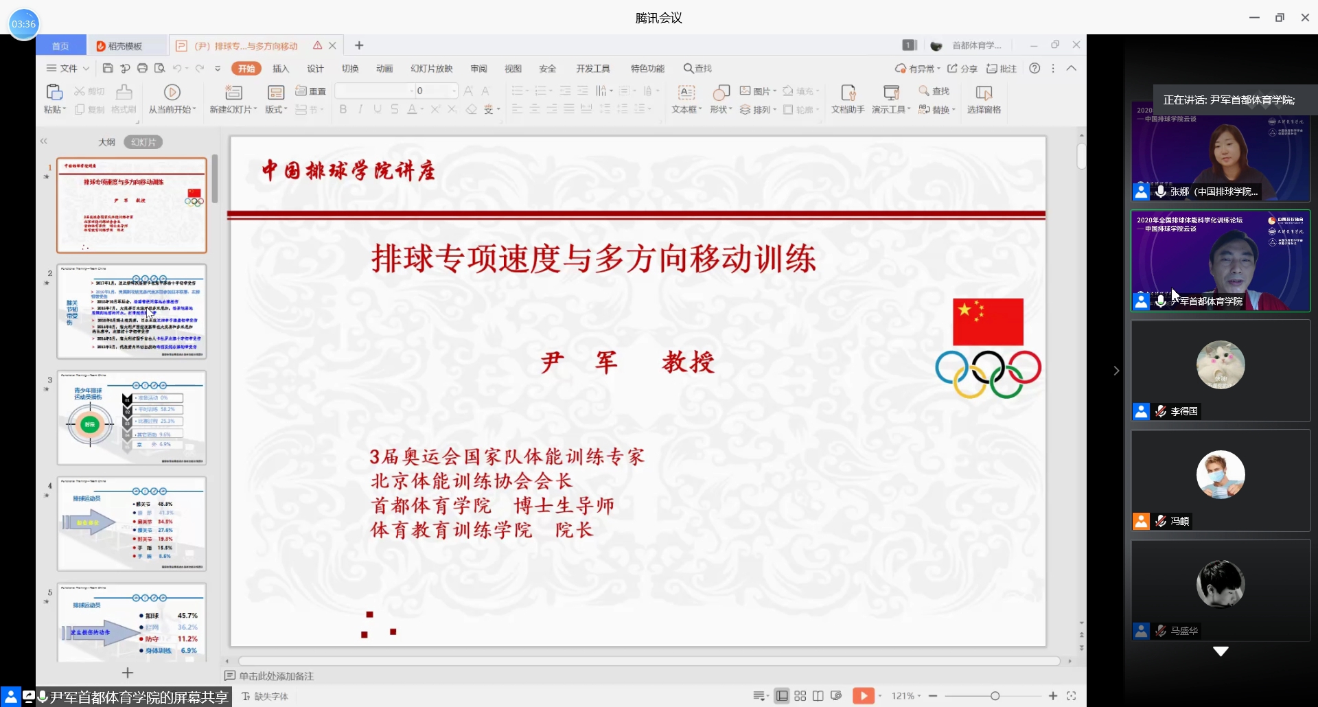
Task: Toggle normal view in status bar
Action: point(782,696)
